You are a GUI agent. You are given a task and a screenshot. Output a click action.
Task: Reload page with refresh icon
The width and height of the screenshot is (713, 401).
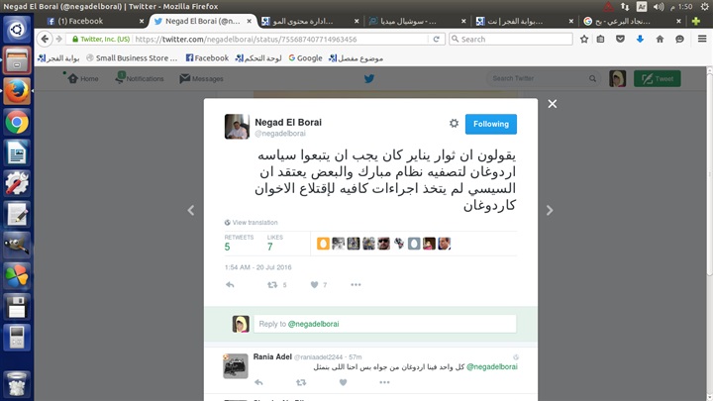pos(436,39)
